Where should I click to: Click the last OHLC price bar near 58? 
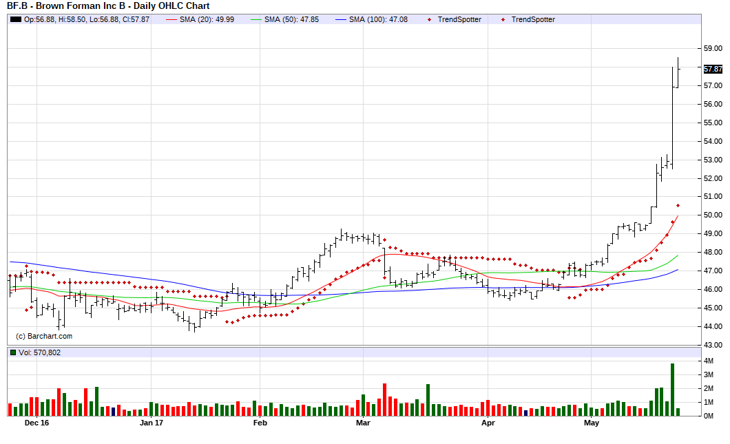(x=678, y=72)
